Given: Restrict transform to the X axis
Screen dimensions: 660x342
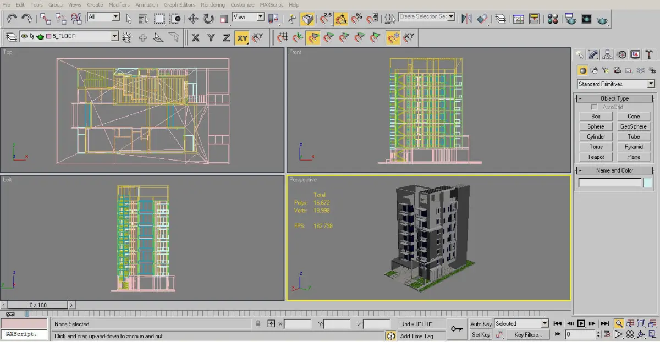Looking at the screenshot, I should (x=195, y=37).
